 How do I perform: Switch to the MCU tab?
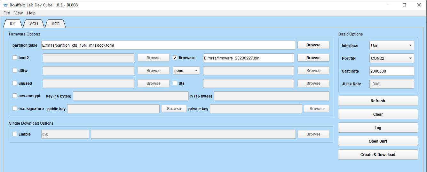[x=34, y=24]
